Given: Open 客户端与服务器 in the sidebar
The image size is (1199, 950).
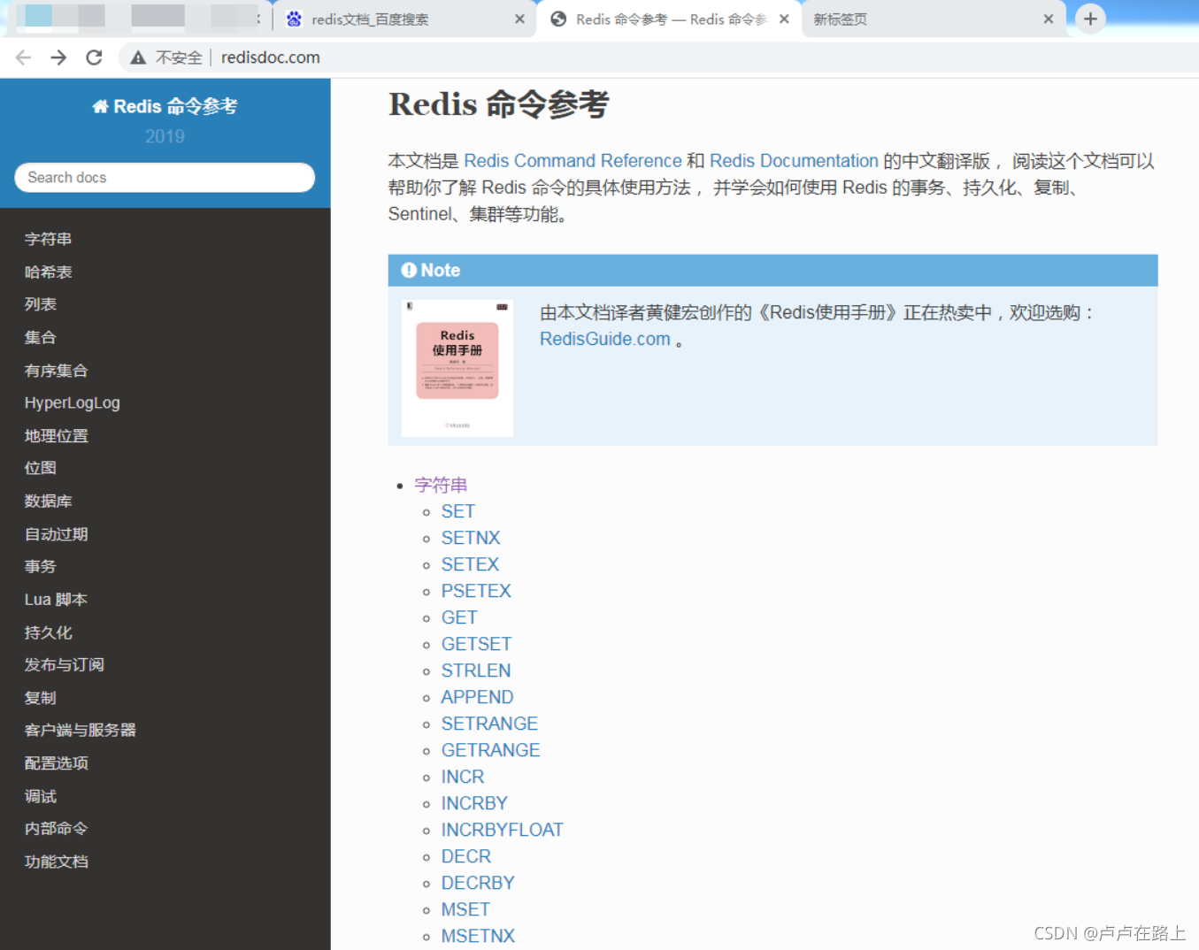Looking at the screenshot, I should tap(81, 730).
